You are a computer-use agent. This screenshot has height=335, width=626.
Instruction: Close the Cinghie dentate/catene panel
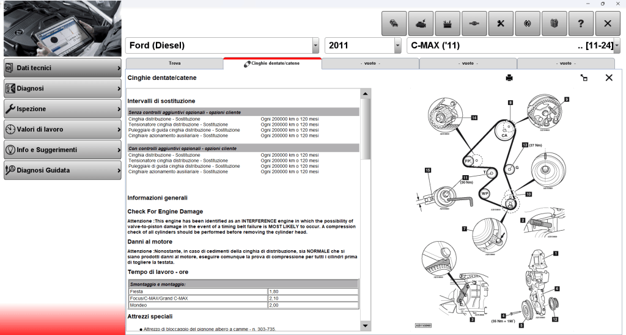coord(609,77)
